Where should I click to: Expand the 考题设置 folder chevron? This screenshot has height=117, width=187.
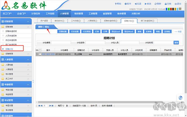pos(28,106)
